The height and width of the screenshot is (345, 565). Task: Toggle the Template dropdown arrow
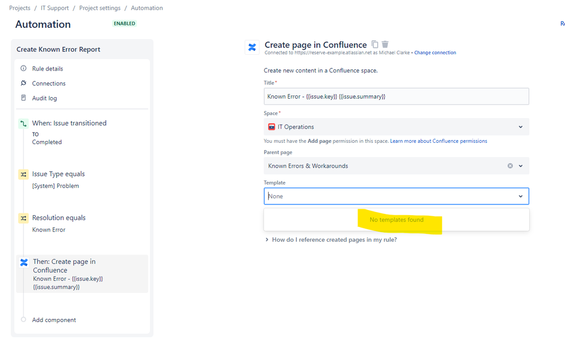click(x=521, y=196)
